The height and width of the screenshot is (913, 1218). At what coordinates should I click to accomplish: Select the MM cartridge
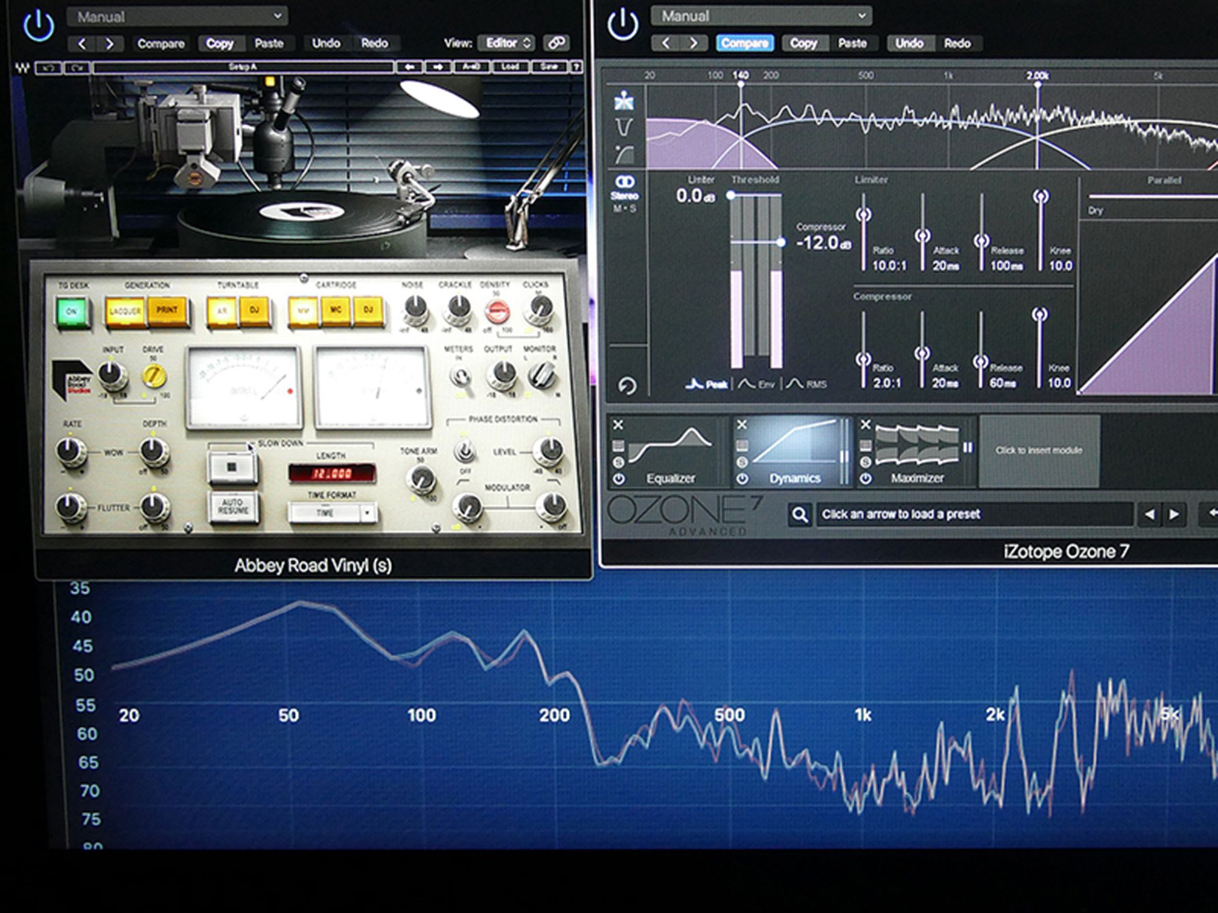coord(303,311)
